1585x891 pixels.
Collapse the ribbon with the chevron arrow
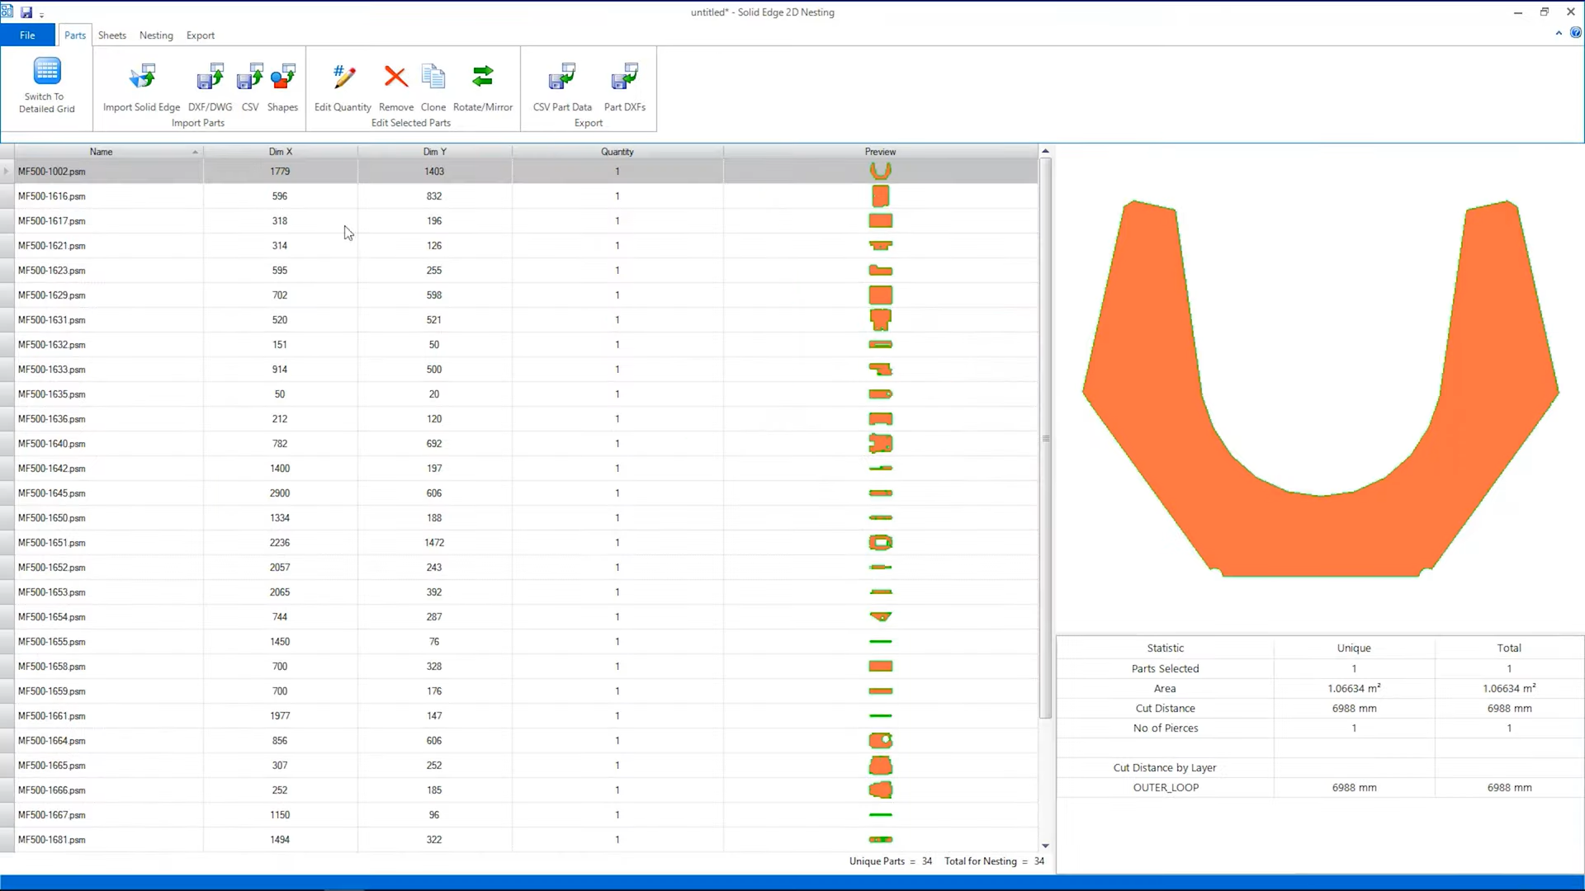tap(1560, 33)
